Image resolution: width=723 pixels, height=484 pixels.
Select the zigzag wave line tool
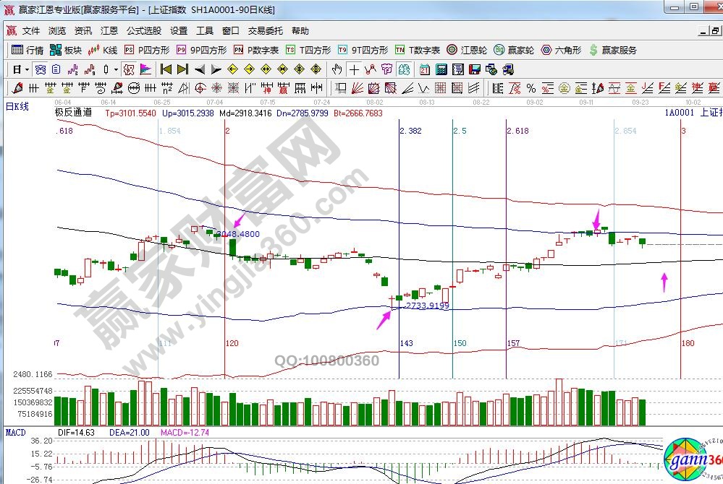424,88
